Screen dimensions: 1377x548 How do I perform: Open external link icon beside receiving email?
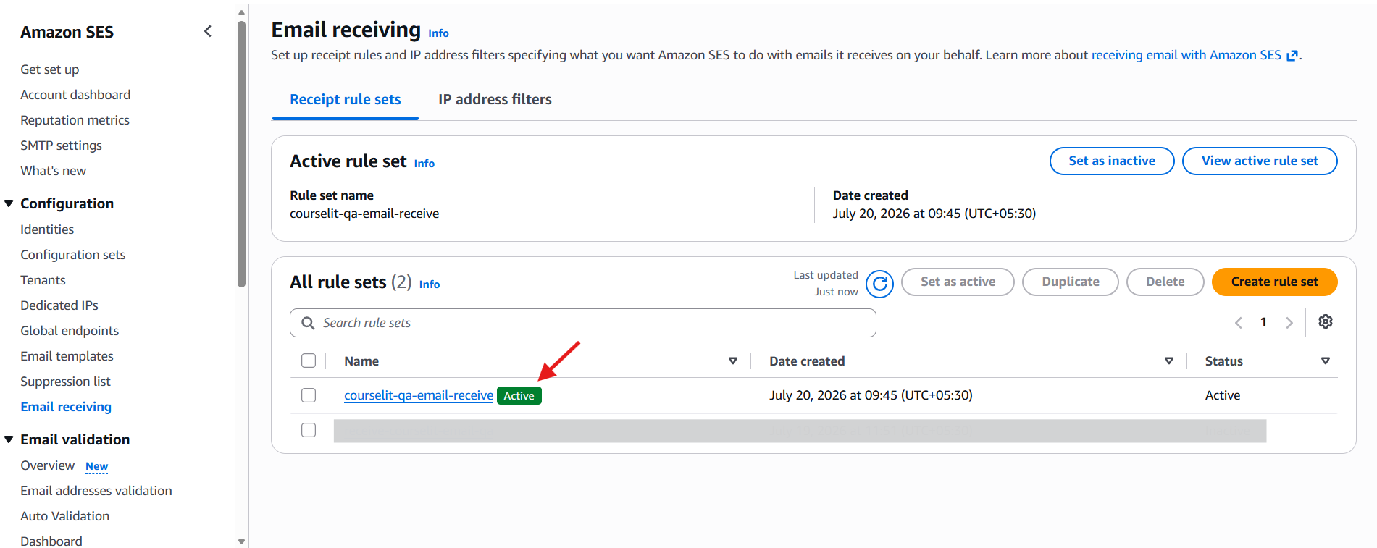click(1292, 56)
